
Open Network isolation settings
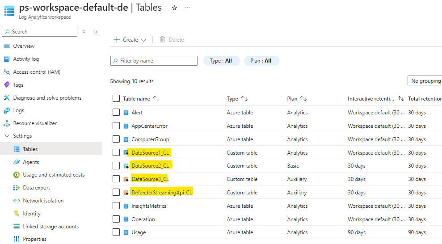(x=43, y=201)
